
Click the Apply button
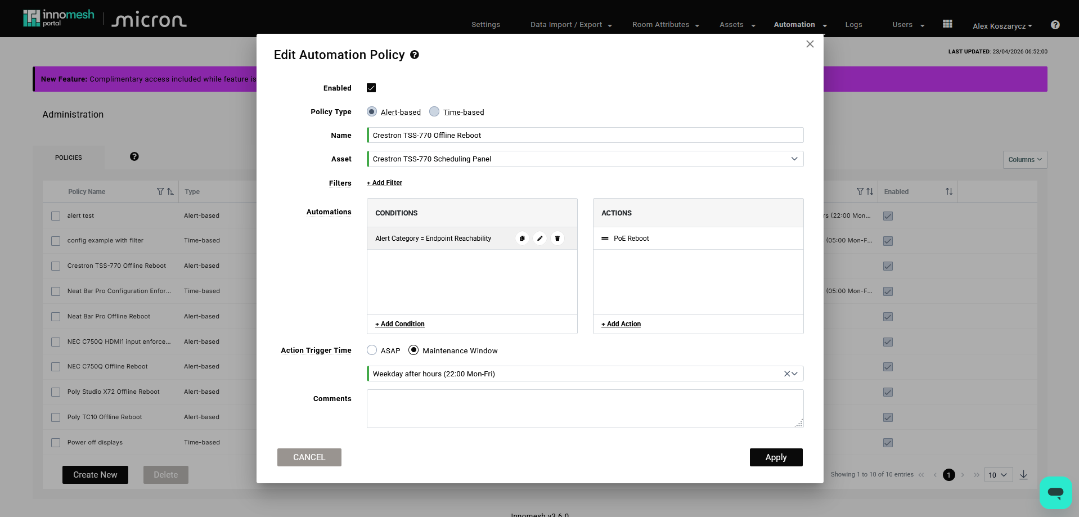[776, 457]
